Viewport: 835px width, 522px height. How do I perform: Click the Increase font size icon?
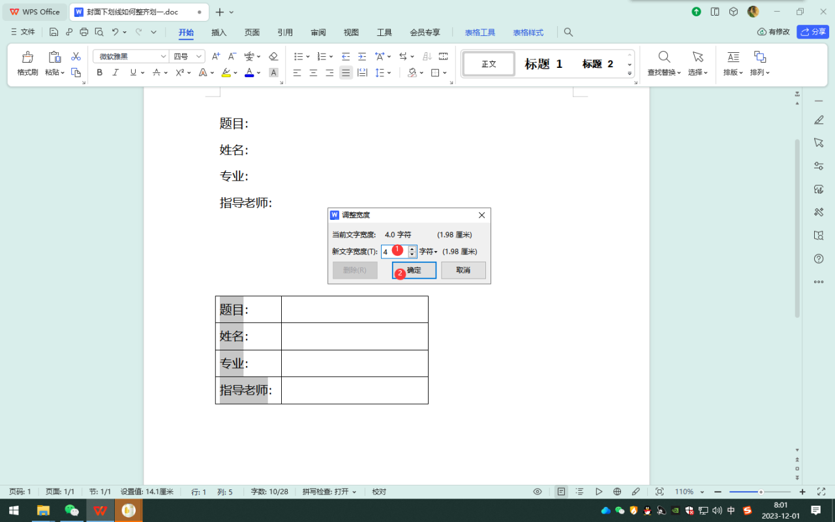point(216,57)
